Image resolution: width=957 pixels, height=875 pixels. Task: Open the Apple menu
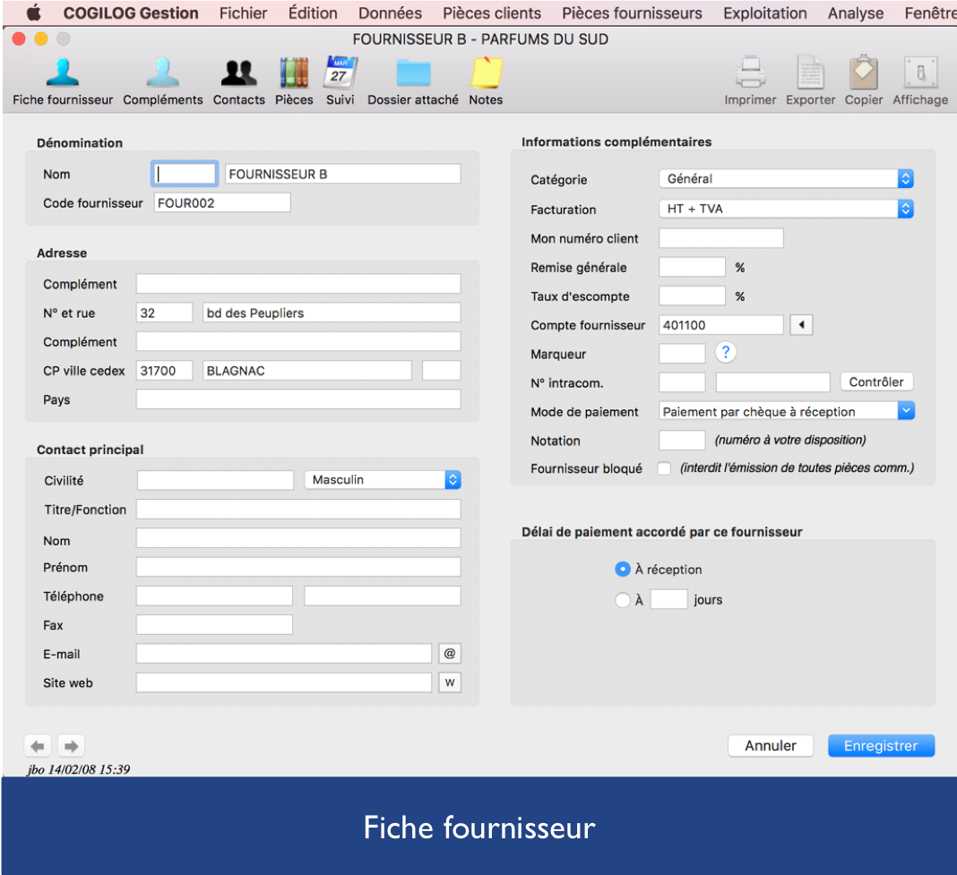click(x=34, y=13)
